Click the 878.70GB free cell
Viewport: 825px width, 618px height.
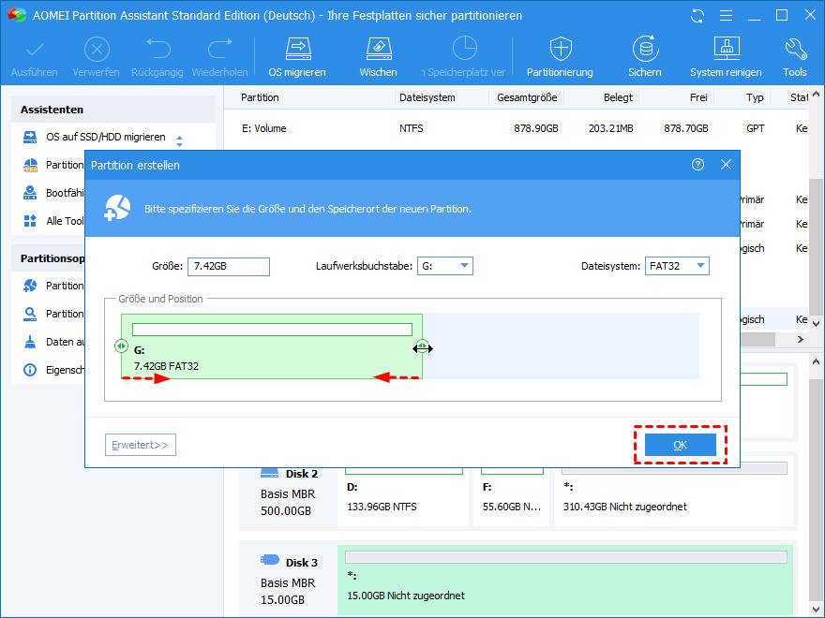(686, 128)
